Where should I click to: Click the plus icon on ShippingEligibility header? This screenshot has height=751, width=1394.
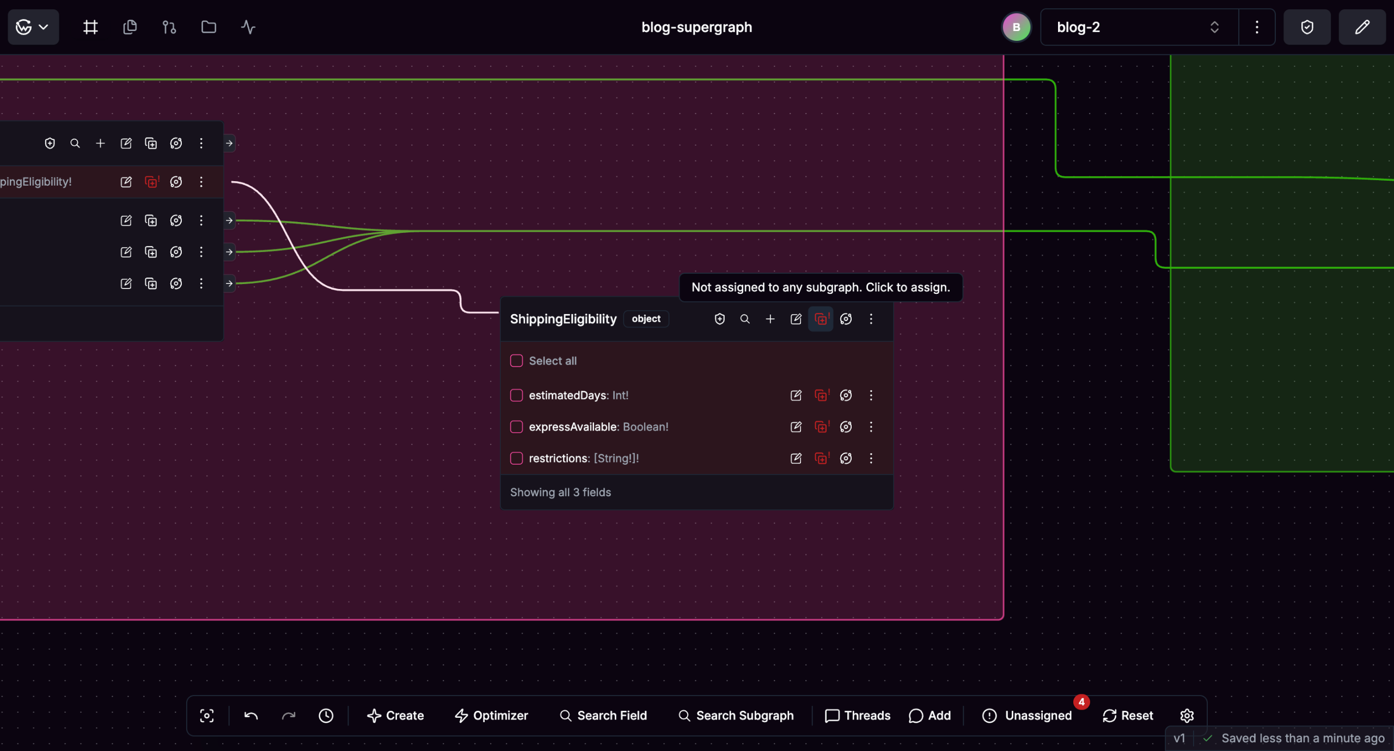coord(770,319)
